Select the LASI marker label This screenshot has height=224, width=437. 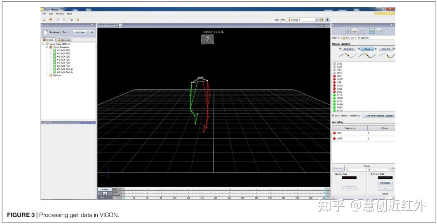[339, 64]
